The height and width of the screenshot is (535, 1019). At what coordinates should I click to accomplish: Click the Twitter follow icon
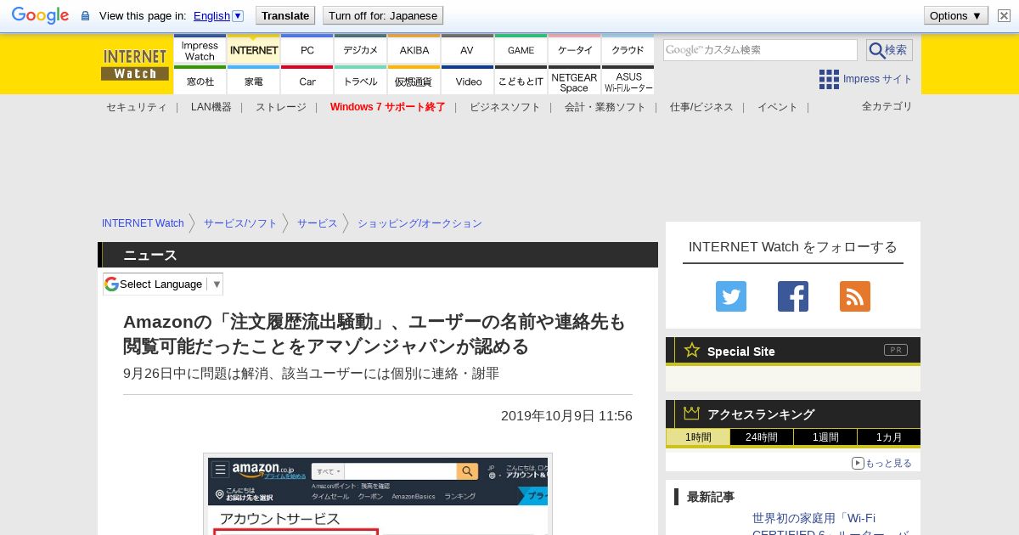(x=731, y=296)
